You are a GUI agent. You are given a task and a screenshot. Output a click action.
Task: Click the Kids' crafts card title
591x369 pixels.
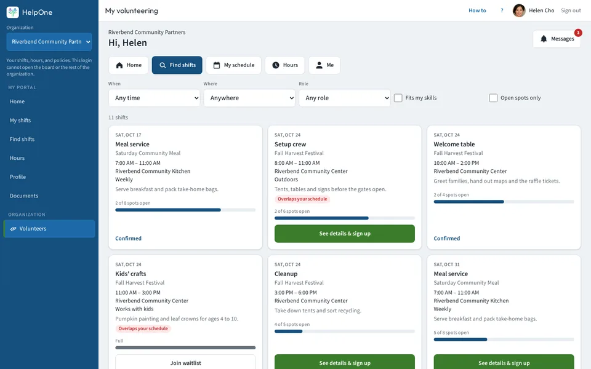pos(131,274)
